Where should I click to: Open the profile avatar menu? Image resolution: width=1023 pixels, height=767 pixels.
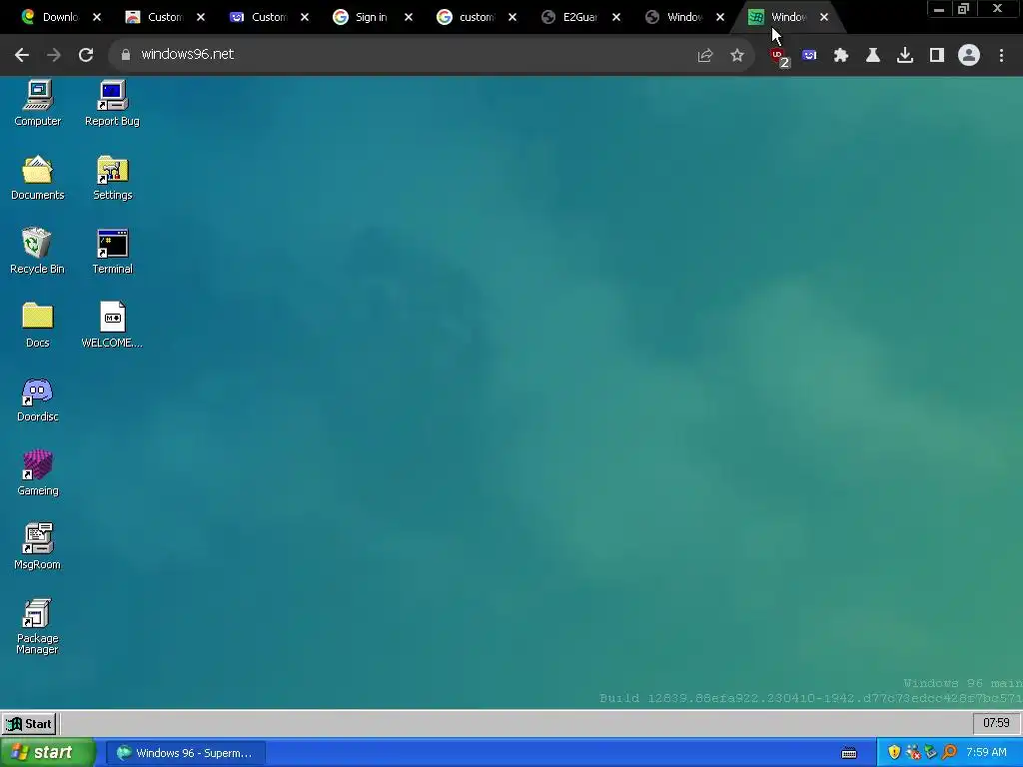point(969,56)
